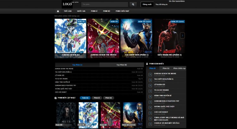Viewport: 237px width, 129px height.
Task: Open the Muse poster in new updates
Action: (66, 115)
